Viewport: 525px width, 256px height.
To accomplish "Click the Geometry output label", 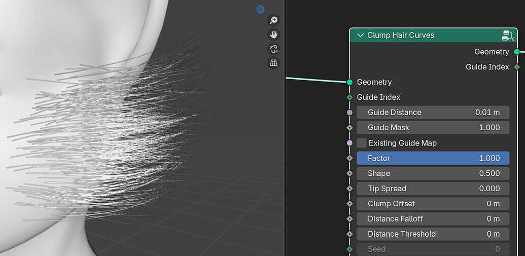I will pyautogui.click(x=492, y=52).
